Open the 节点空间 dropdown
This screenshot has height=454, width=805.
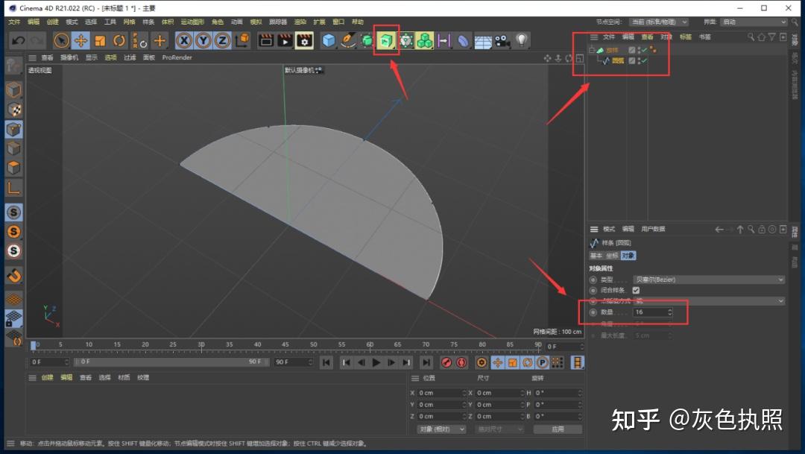click(x=659, y=22)
